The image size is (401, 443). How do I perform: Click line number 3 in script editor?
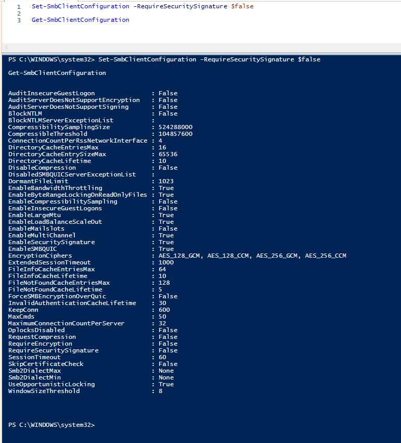coord(19,20)
